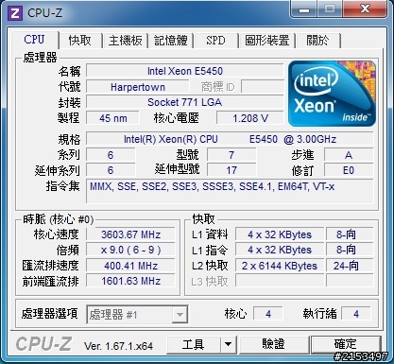This screenshot has width=394, height=364.
Task: Click the rated FSB 1601.63 MHz
Action: (x=130, y=281)
